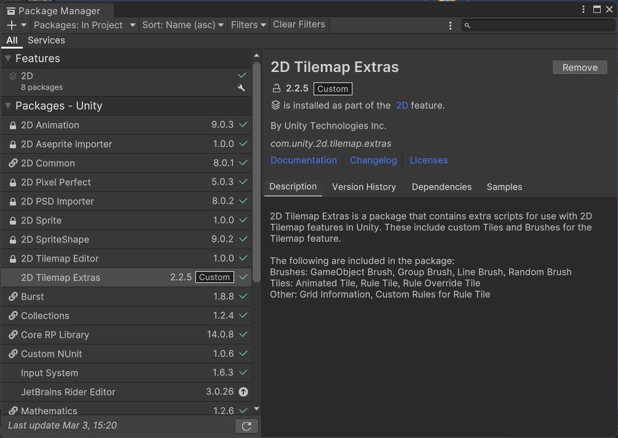The height and width of the screenshot is (438, 618).
Task: Collapse the Features section
Action: pos(8,58)
